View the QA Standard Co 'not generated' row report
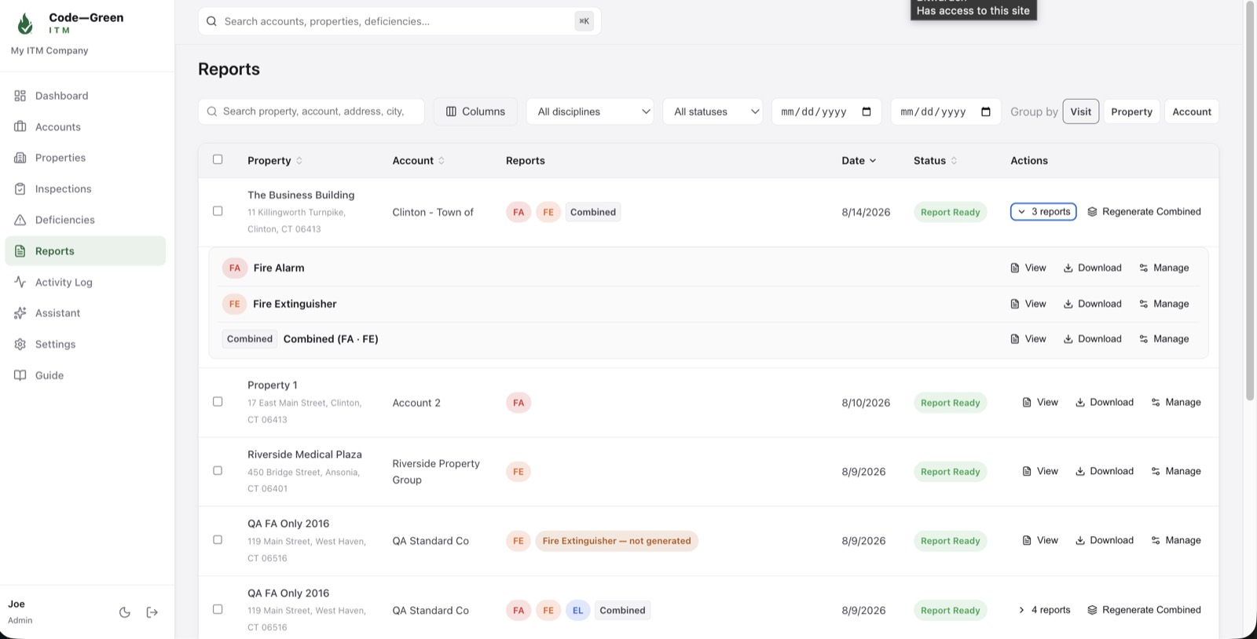The width and height of the screenshot is (1257, 639). [x=1039, y=541]
